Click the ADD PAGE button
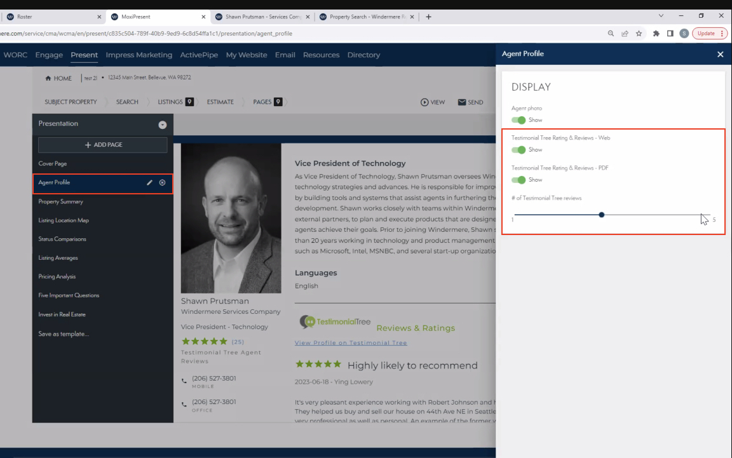This screenshot has height=458, width=732. click(x=103, y=145)
